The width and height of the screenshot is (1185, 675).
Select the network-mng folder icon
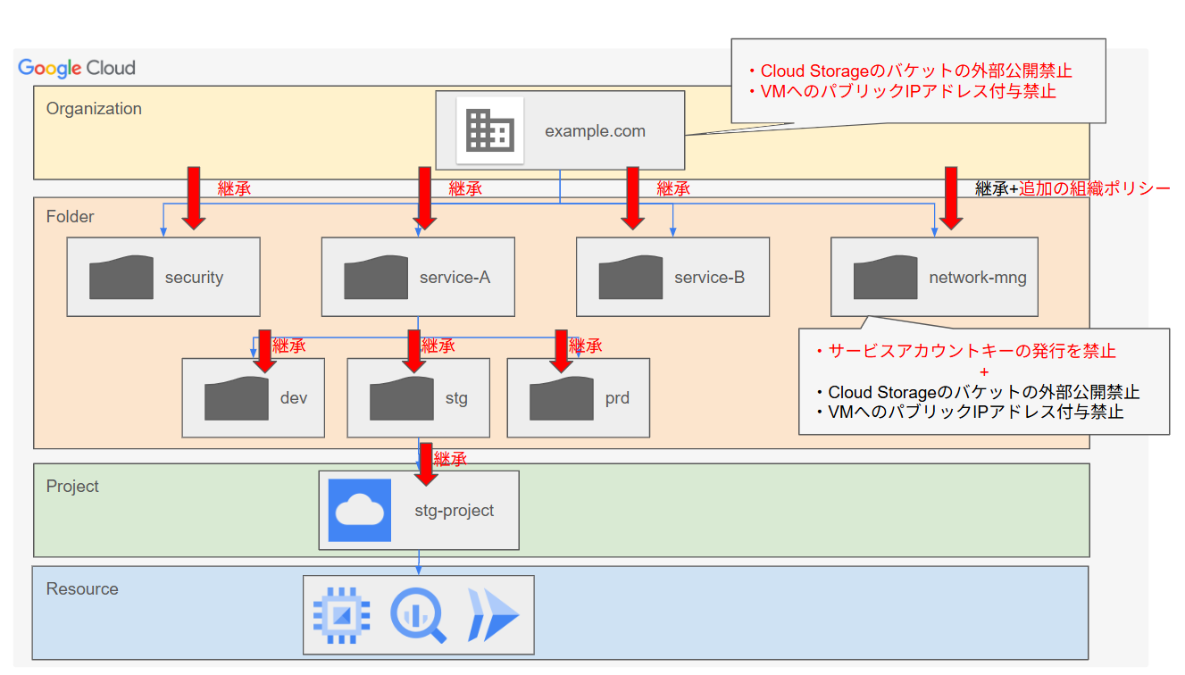[885, 277]
